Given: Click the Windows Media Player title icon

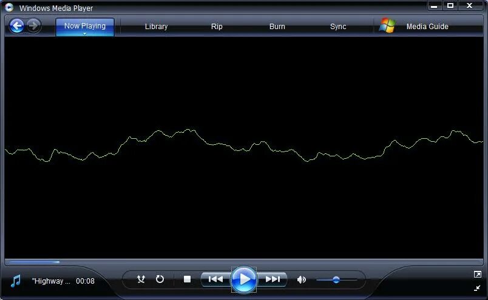Looking at the screenshot, I should pyautogui.click(x=9, y=7).
